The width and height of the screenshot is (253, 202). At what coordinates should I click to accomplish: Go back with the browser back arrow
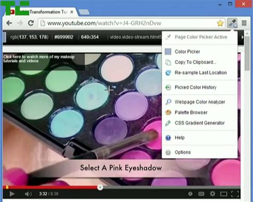9,23
